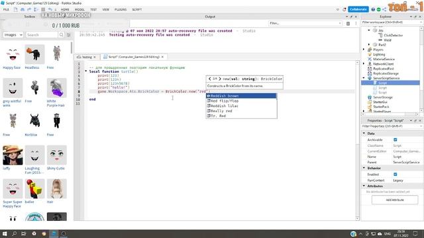Open the HOME ribbon tab

[x=65, y=9]
